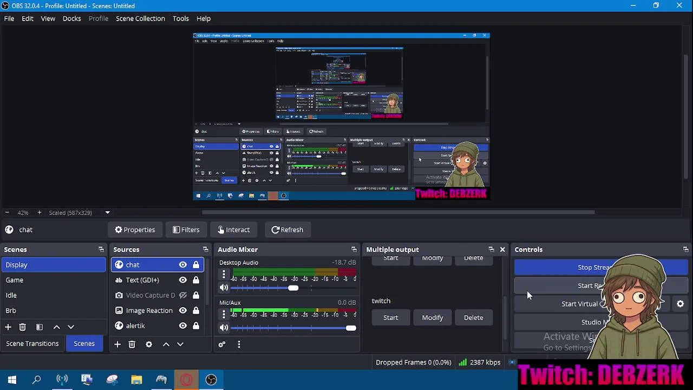
Task: Start the twitch output
Action: click(391, 318)
